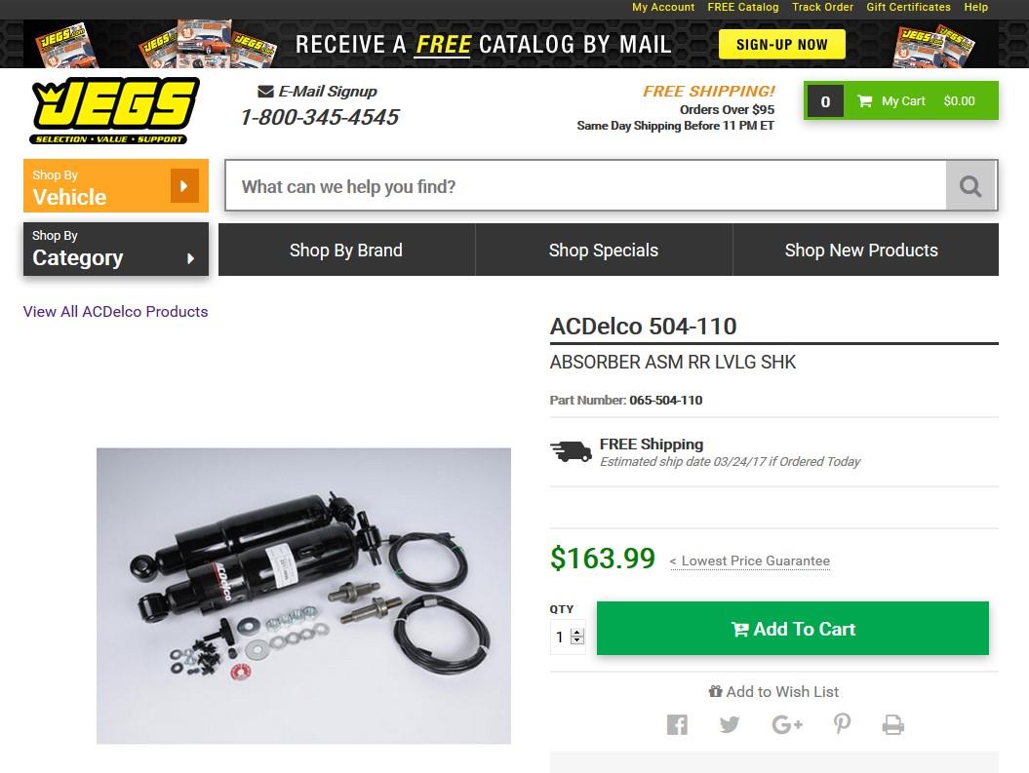This screenshot has height=773, width=1029.
Task: Share via Google Plus icon
Action: pyautogui.click(x=787, y=724)
